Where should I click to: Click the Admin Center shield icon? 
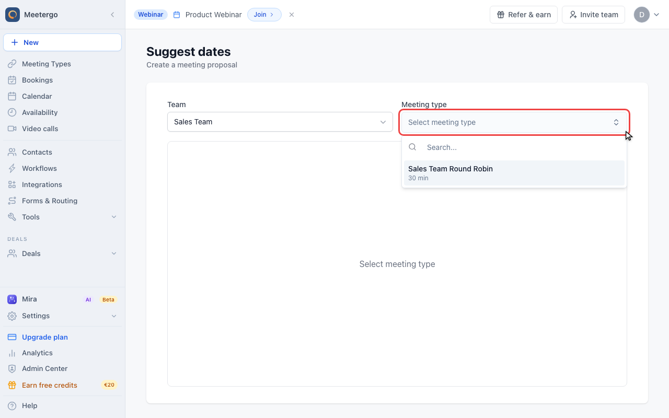[12, 368]
